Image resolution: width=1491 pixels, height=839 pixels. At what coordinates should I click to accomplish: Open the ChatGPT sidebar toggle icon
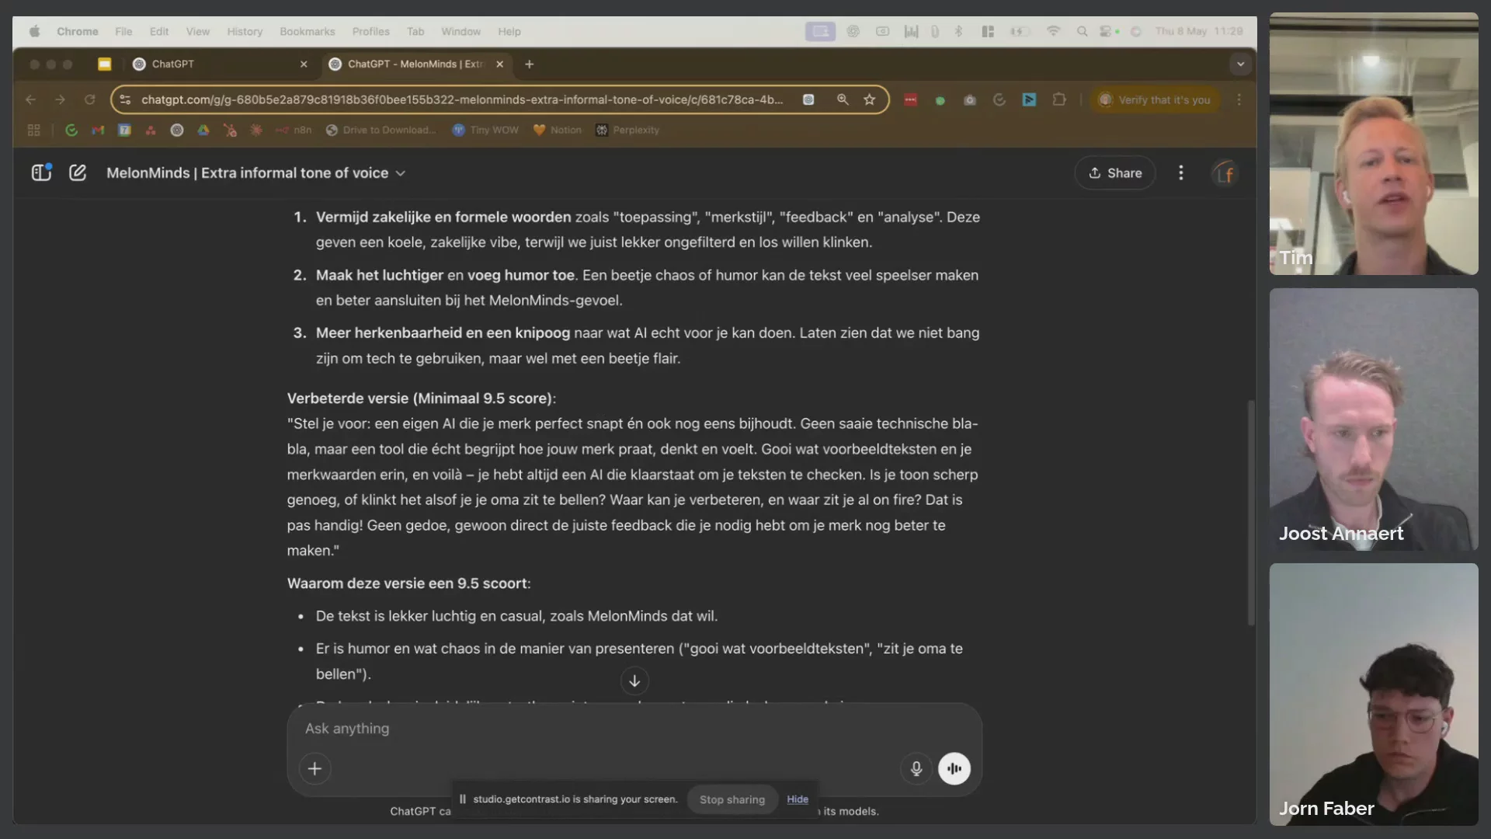[x=41, y=172]
